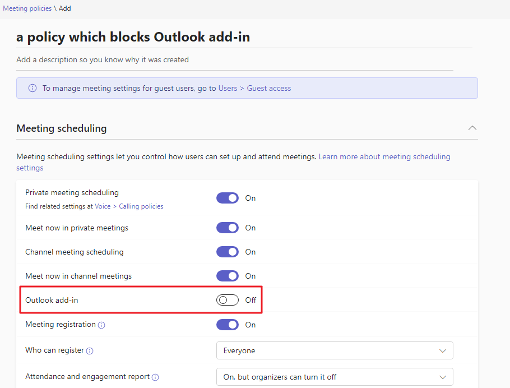Open the Who can register dropdown
Image resolution: width=510 pixels, height=388 pixels.
tap(335, 350)
